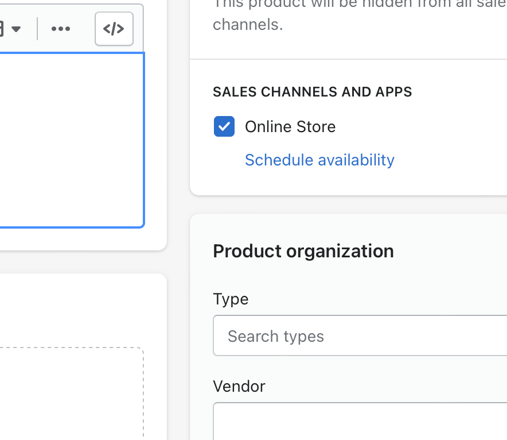
Task: Open the Schedule availability link
Action: [319, 160]
